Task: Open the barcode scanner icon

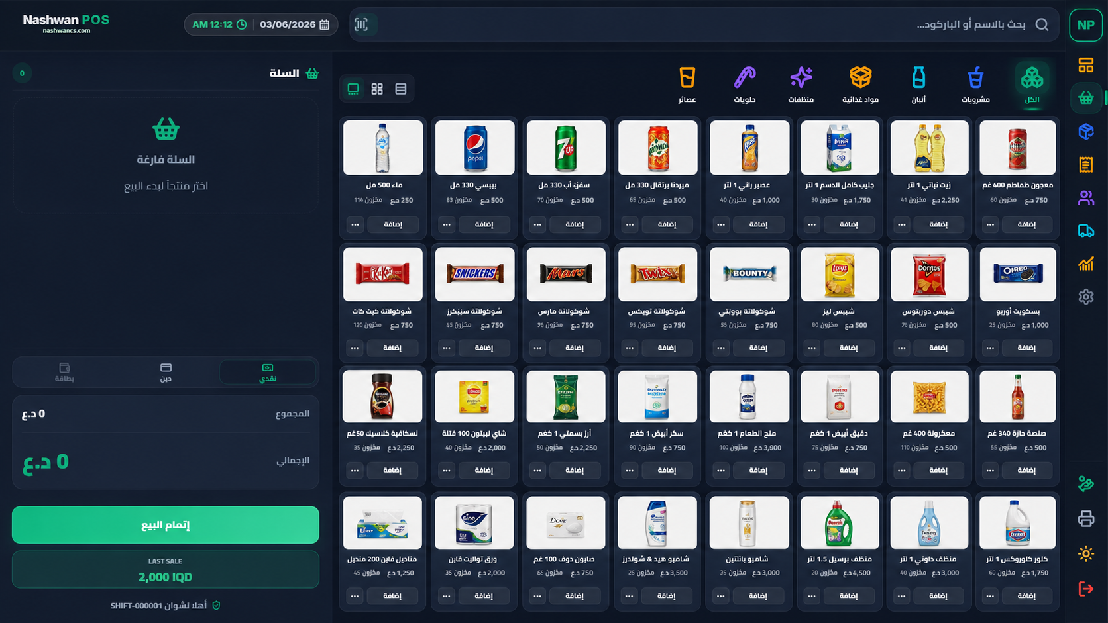Action: [x=361, y=24]
